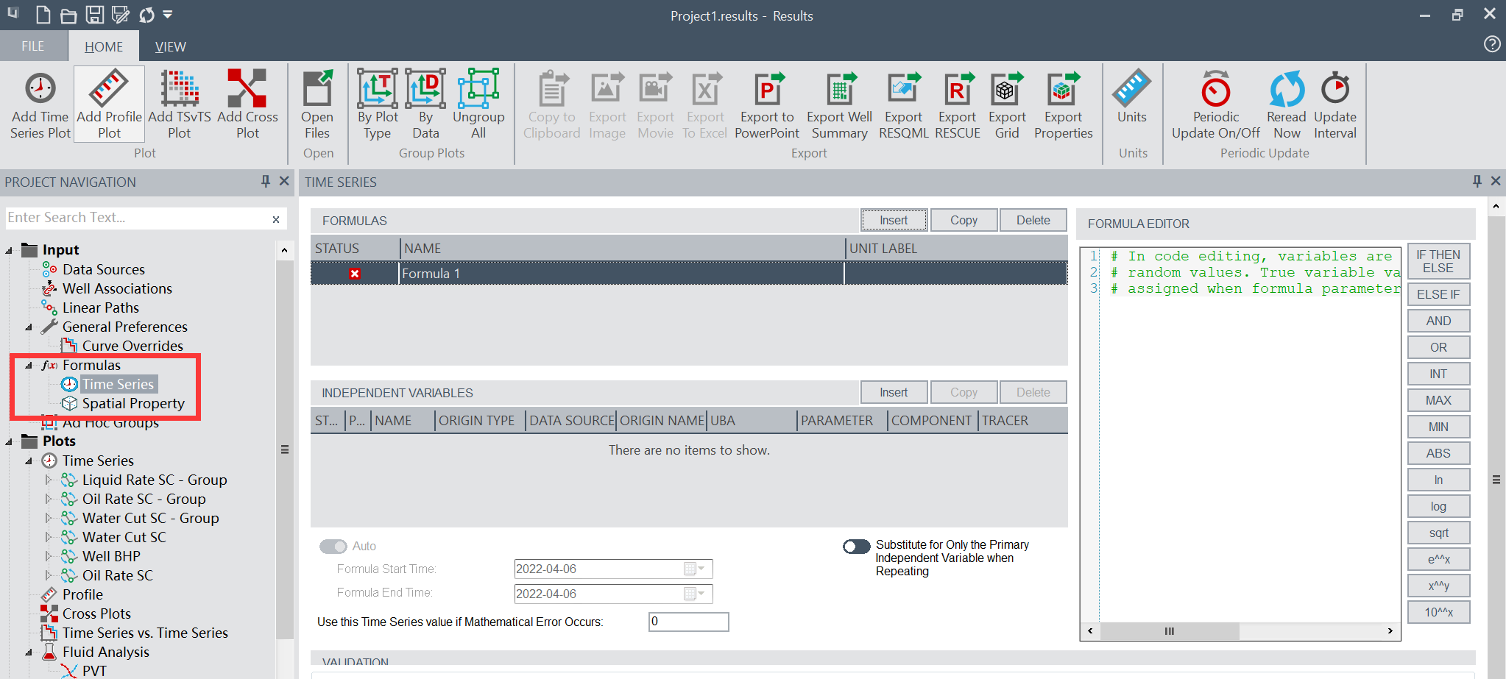Click Insert button in Formulas section
The width and height of the screenshot is (1506, 679).
[x=894, y=220]
